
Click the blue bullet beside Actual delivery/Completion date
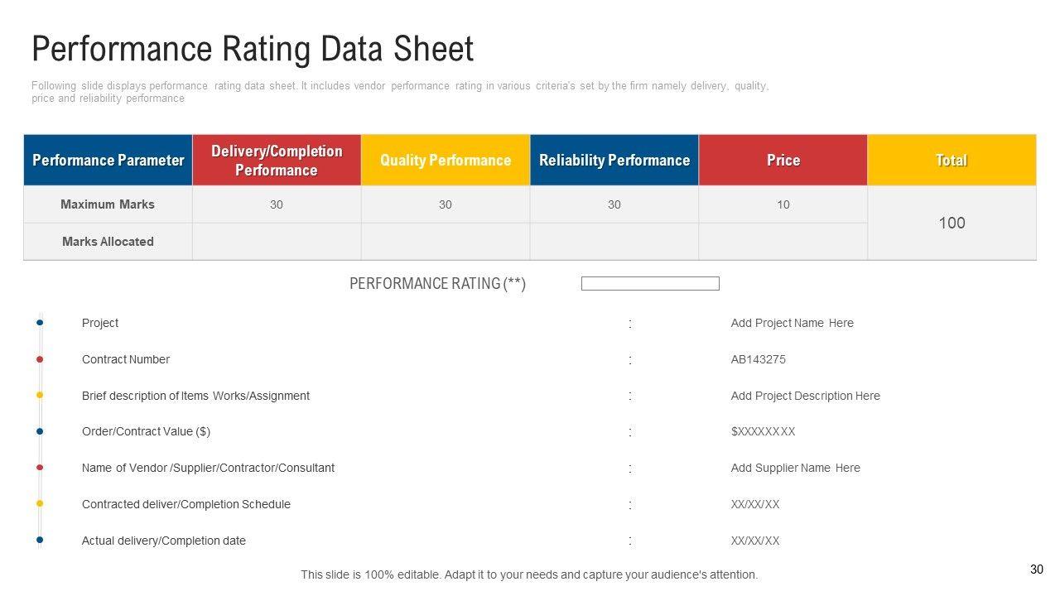click(x=40, y=541)
